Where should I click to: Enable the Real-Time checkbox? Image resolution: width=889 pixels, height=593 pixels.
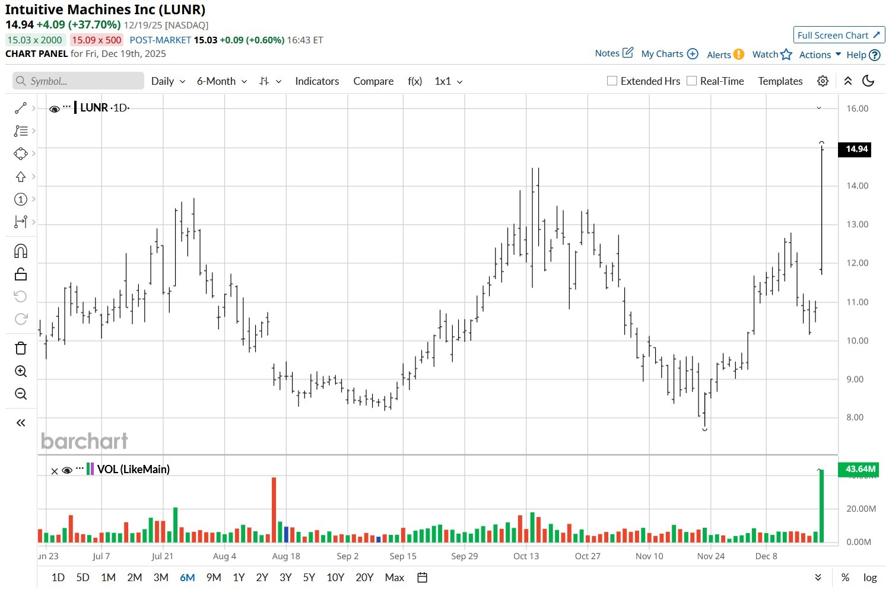691,81
